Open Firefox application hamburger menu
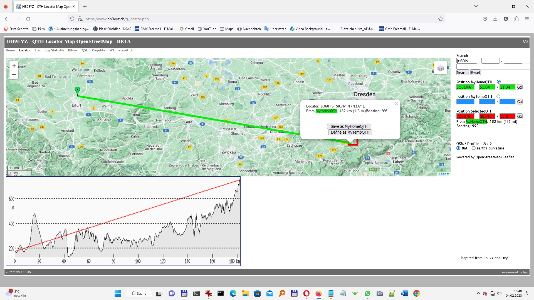This screenshot has width=534, height=300. click(527, 19)
